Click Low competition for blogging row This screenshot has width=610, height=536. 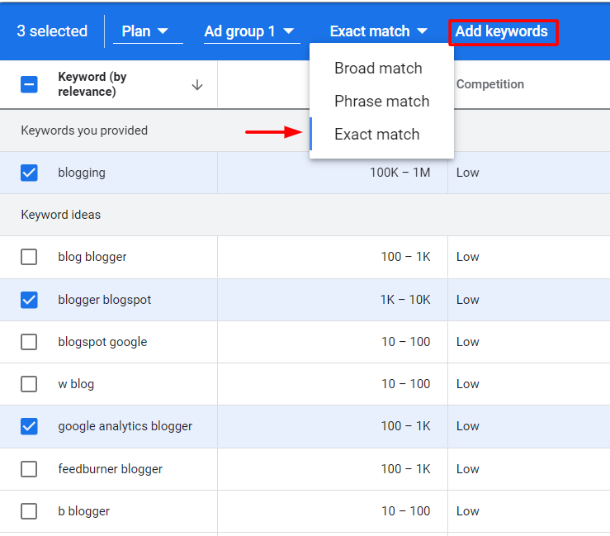coord(468,173)
